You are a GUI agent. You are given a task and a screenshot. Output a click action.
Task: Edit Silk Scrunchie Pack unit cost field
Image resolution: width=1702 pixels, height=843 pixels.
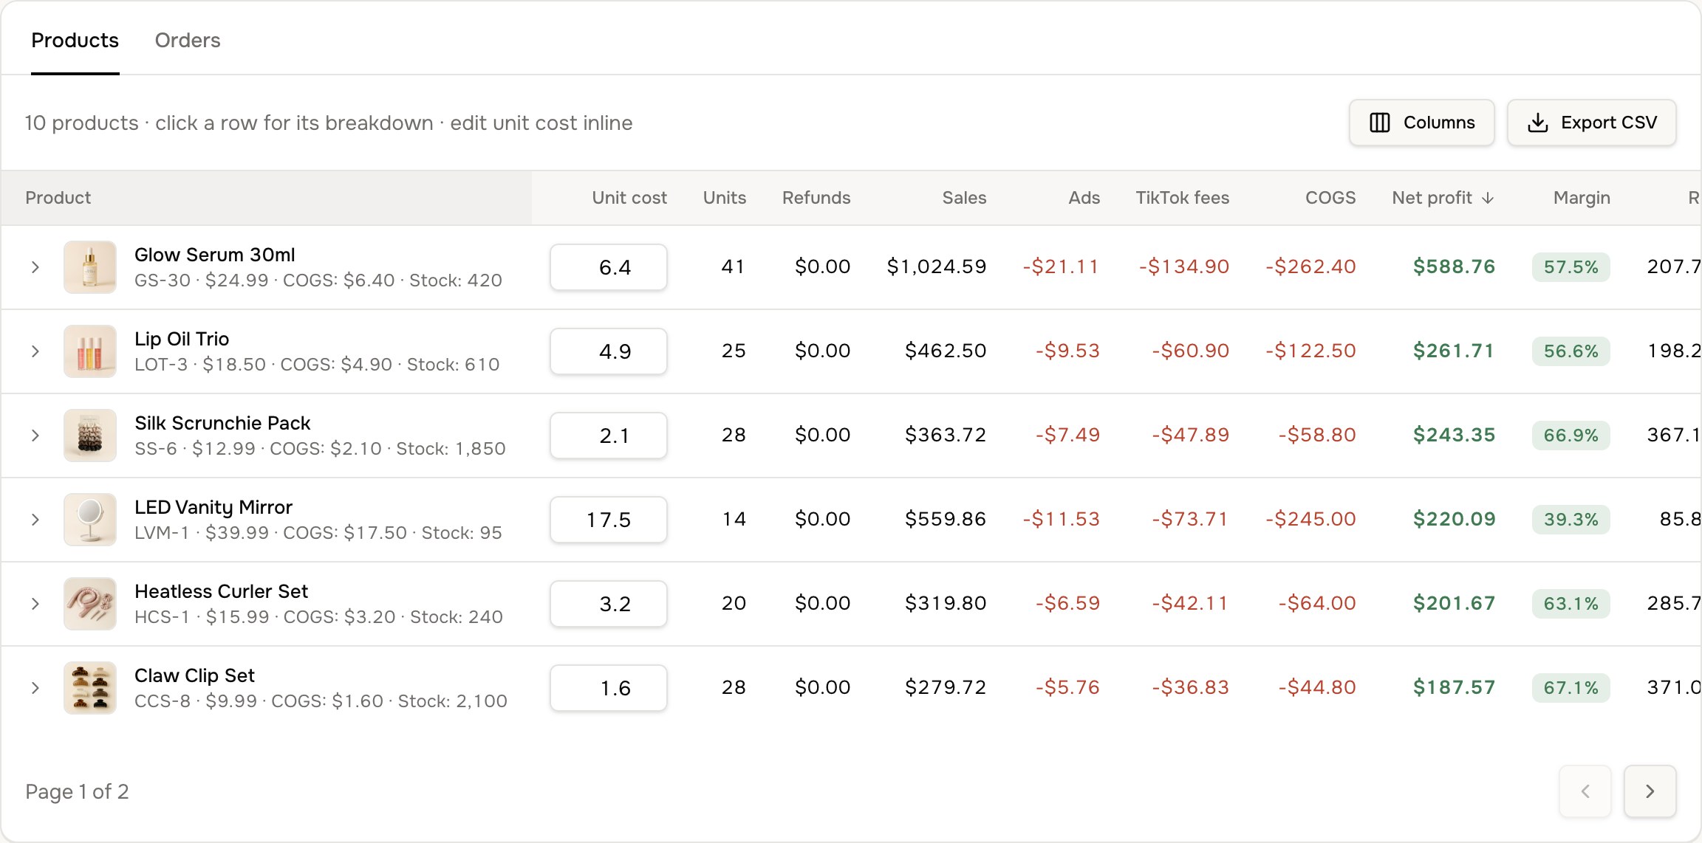coord(609,436)
